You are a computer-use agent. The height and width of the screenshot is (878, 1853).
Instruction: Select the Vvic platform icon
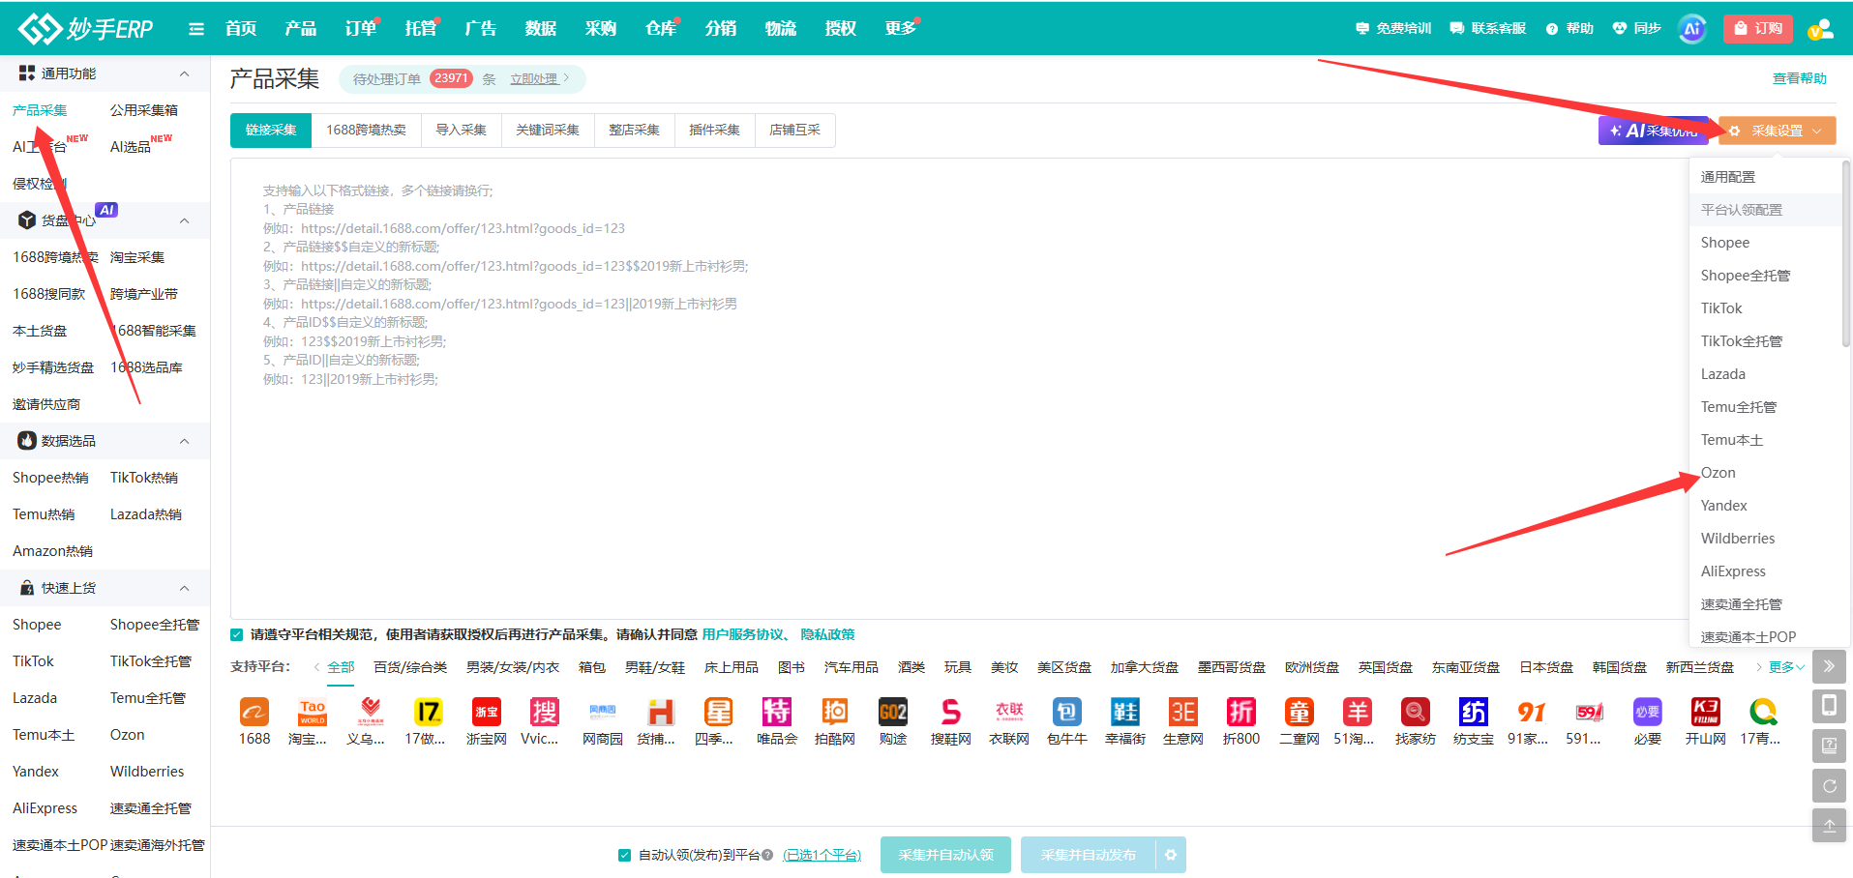pyautogui.click(x=544, y=713)
